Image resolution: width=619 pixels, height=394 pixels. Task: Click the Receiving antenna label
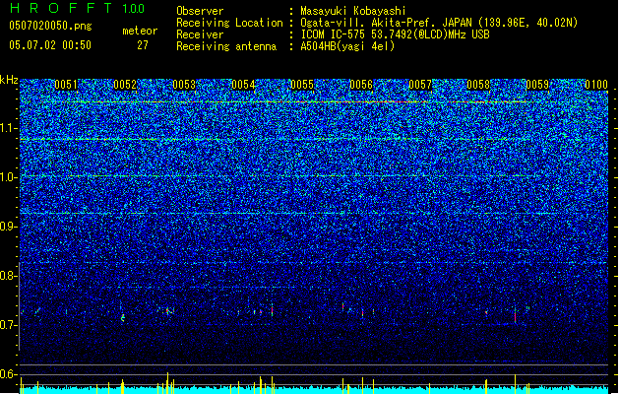point(226,46)
